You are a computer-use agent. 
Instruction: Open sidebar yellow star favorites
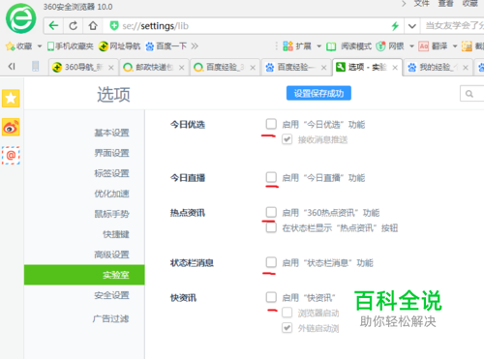[11, 98]
